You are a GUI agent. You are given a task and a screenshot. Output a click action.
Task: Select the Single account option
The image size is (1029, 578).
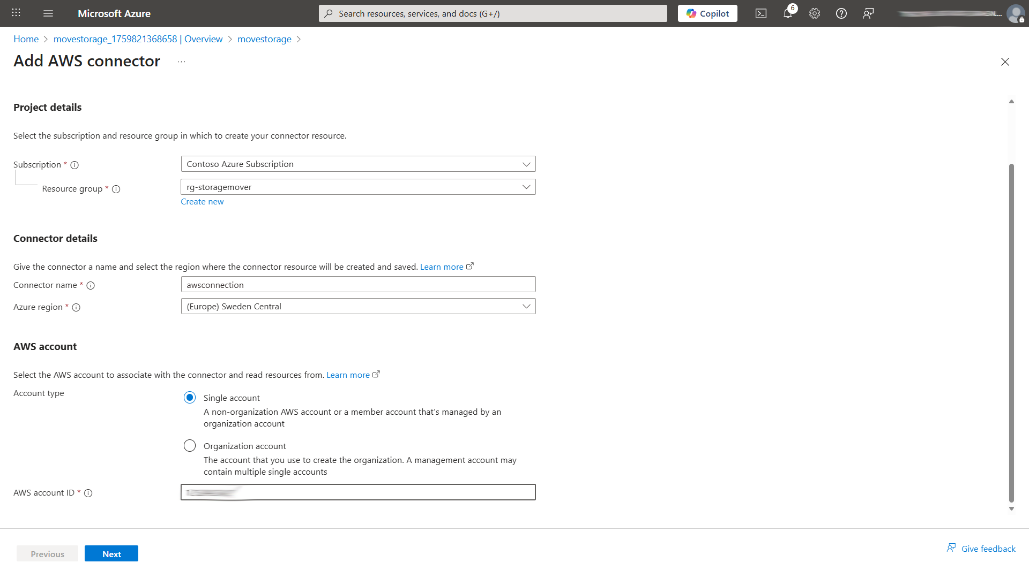point(190,398)
